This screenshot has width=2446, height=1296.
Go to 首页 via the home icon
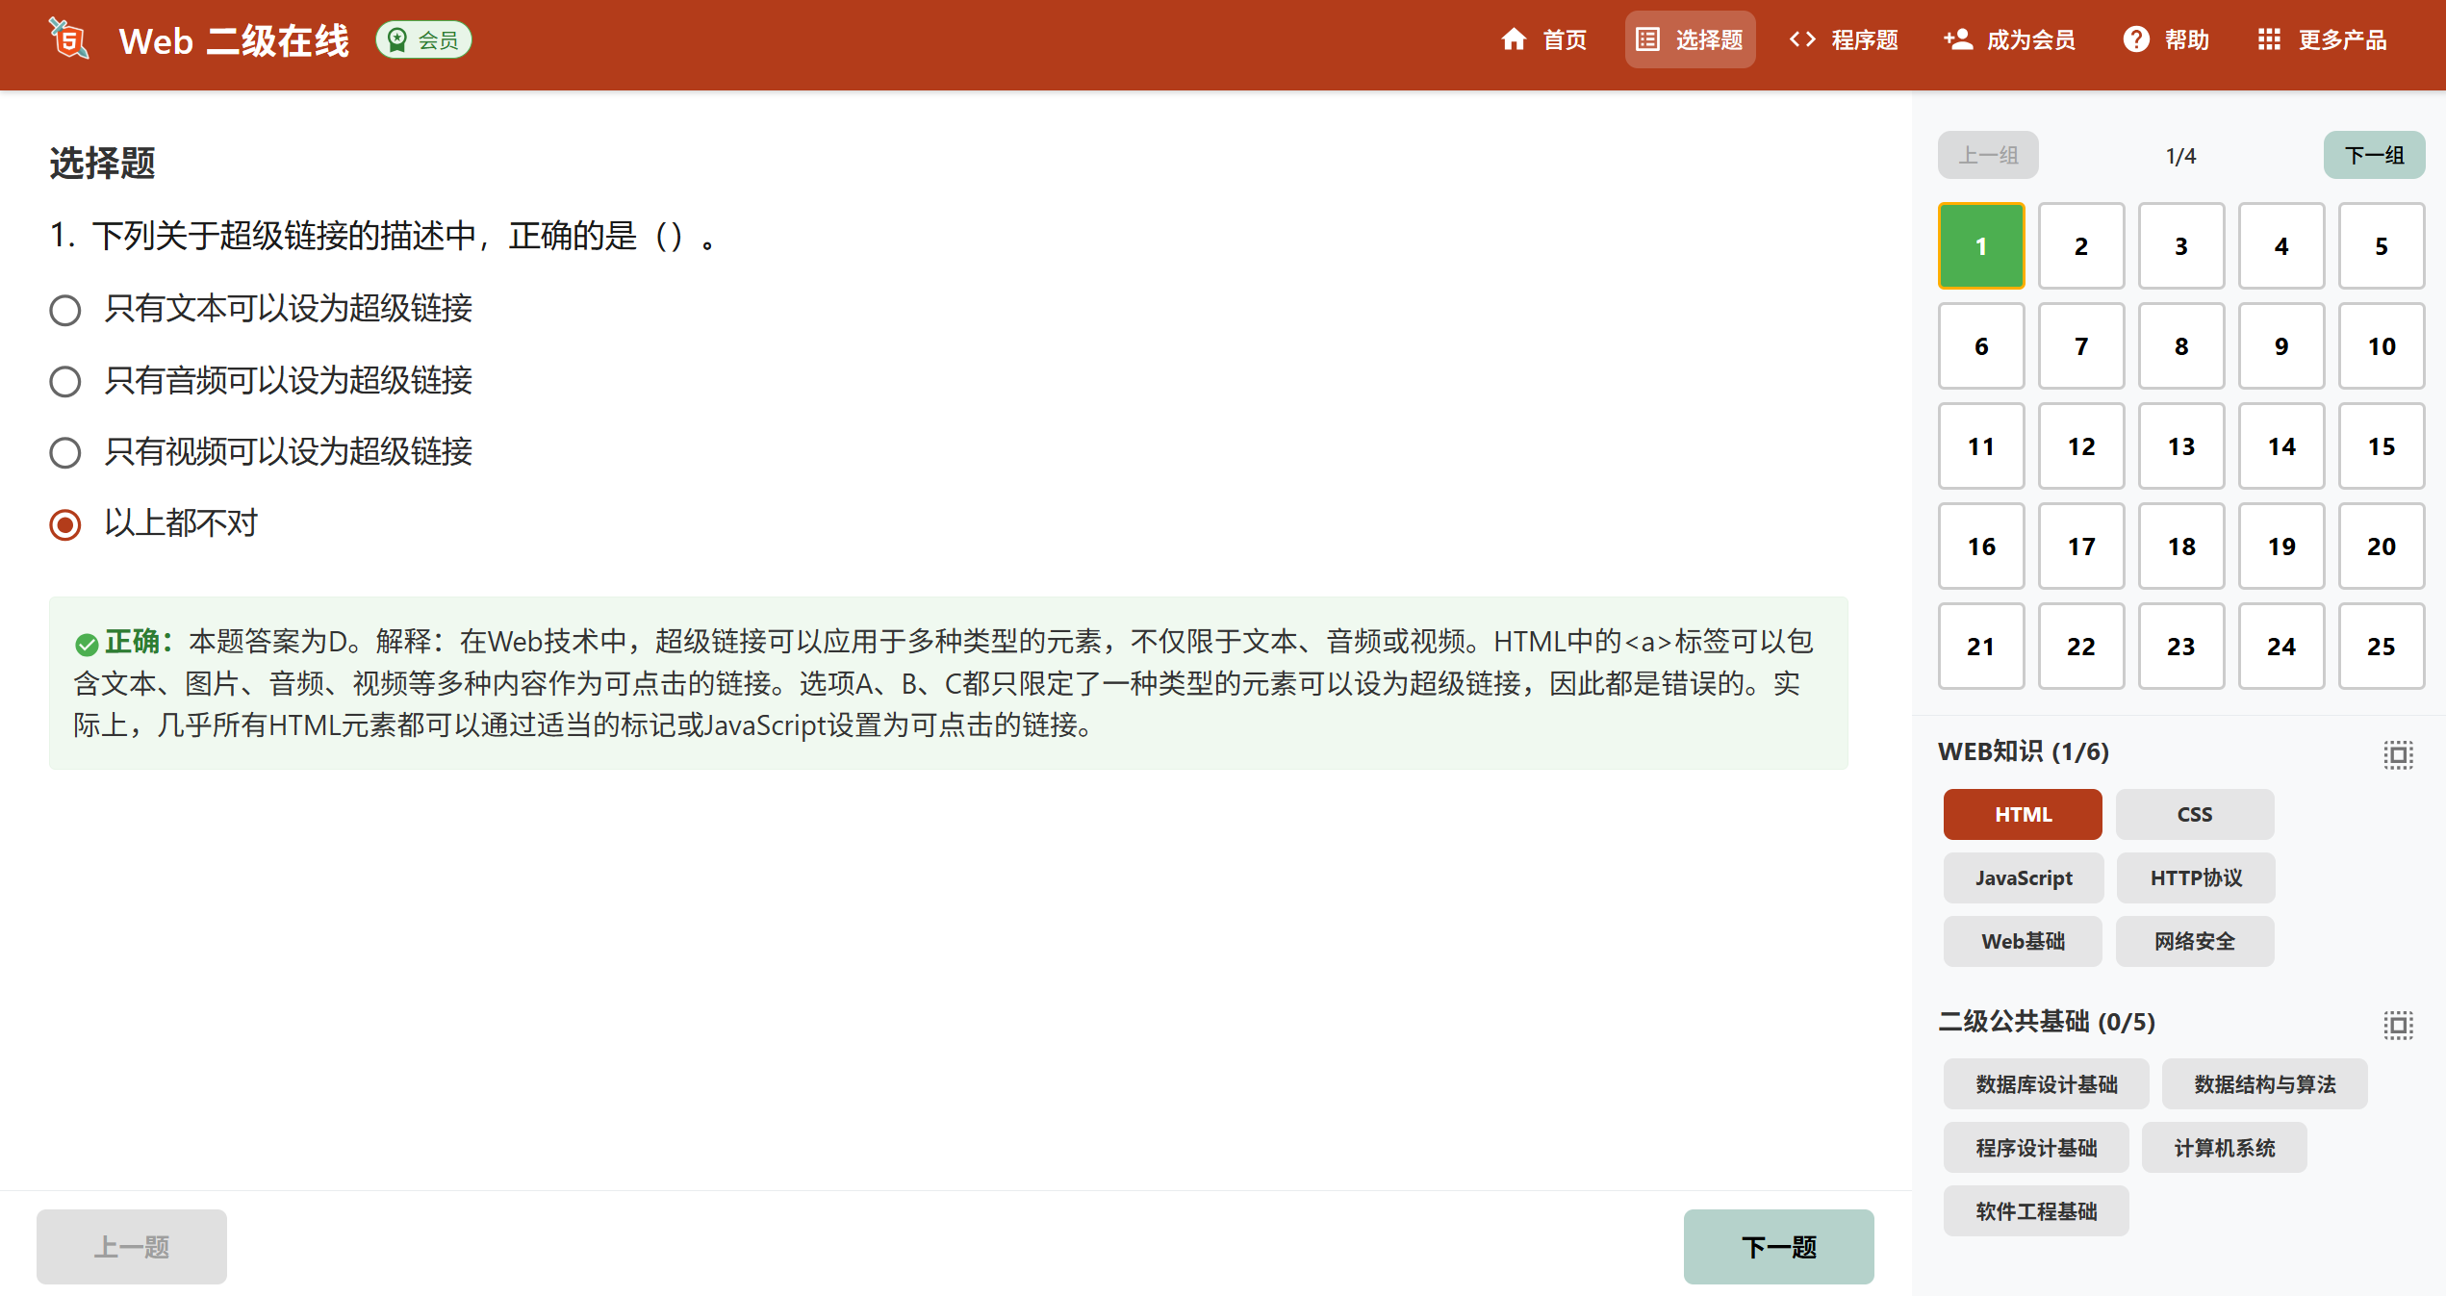point(1514,39)
